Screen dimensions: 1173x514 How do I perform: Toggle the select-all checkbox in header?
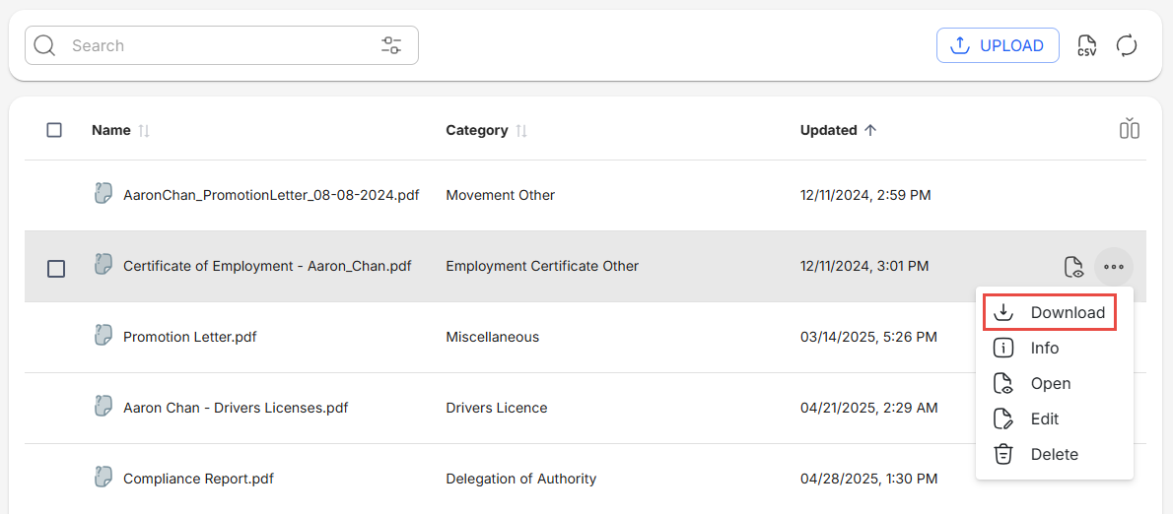coord(54,130)
